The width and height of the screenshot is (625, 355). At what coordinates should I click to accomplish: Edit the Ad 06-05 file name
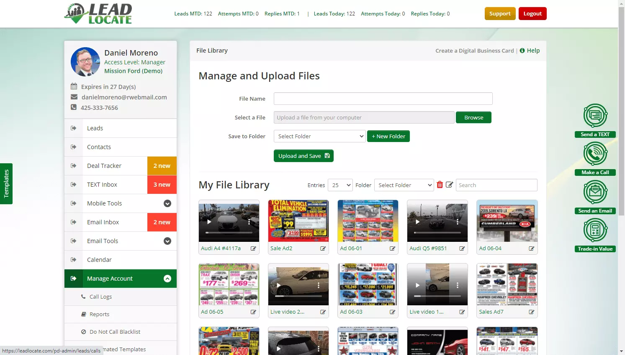(x=253, y=312)
